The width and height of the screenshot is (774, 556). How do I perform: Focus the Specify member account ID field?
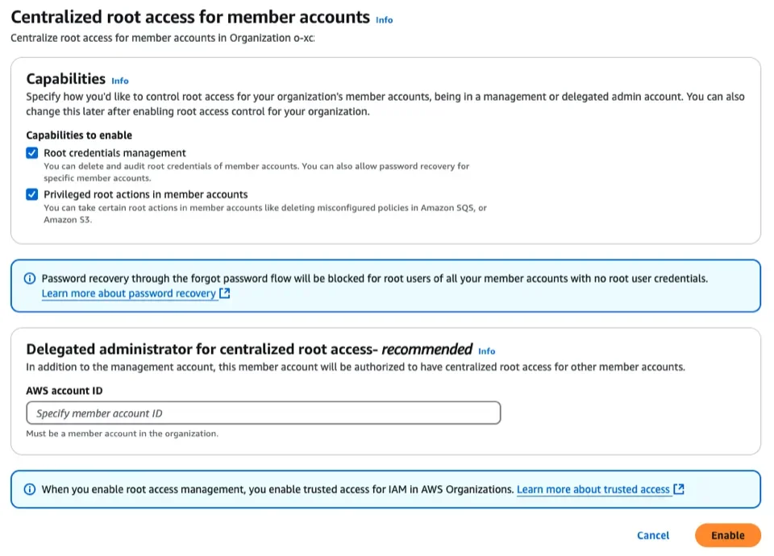(264, 413)
